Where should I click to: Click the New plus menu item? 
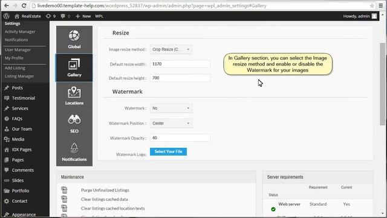click(x=83, y=16)
